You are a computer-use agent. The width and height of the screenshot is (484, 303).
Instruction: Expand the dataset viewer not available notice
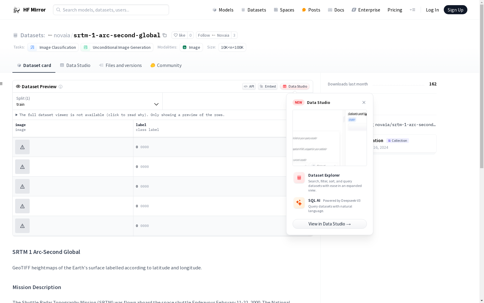coord(120,115)
